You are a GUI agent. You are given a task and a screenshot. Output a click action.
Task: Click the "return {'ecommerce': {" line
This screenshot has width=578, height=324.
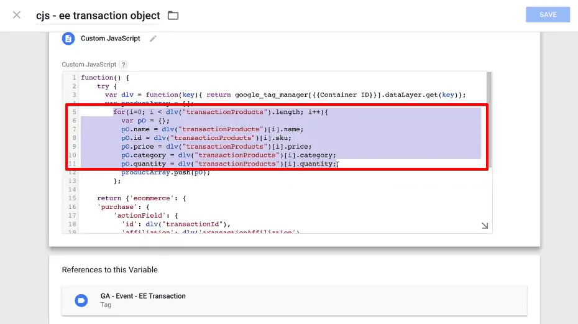142,198
